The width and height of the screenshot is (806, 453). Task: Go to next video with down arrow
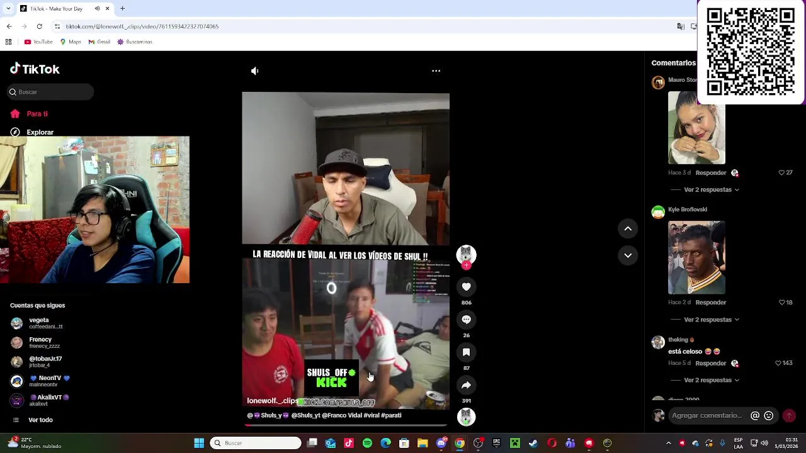(628, 255)
